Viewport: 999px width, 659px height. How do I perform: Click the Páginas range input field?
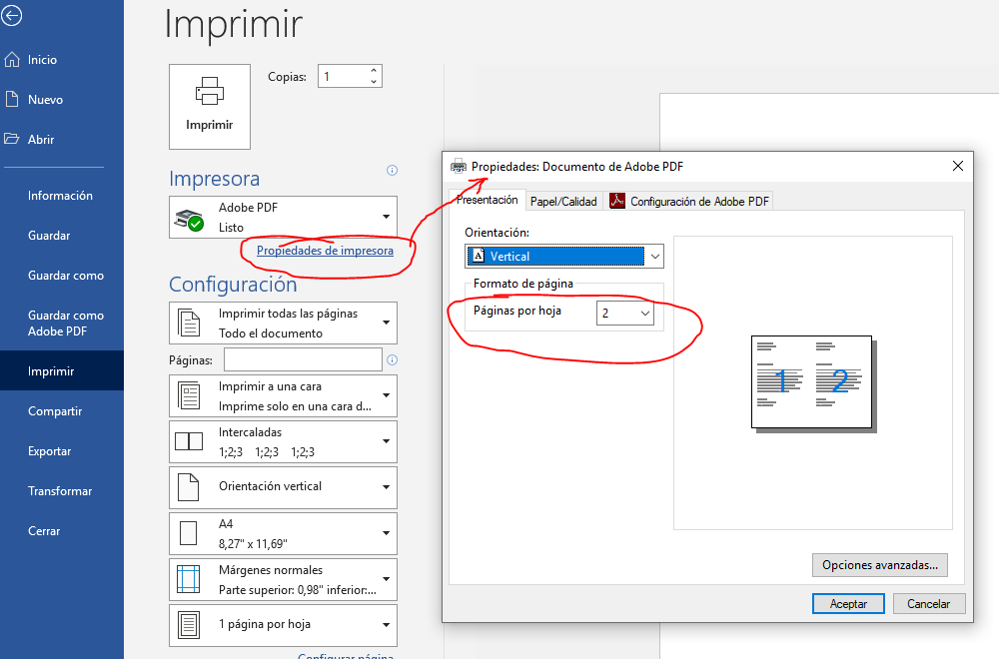[303, 359]
